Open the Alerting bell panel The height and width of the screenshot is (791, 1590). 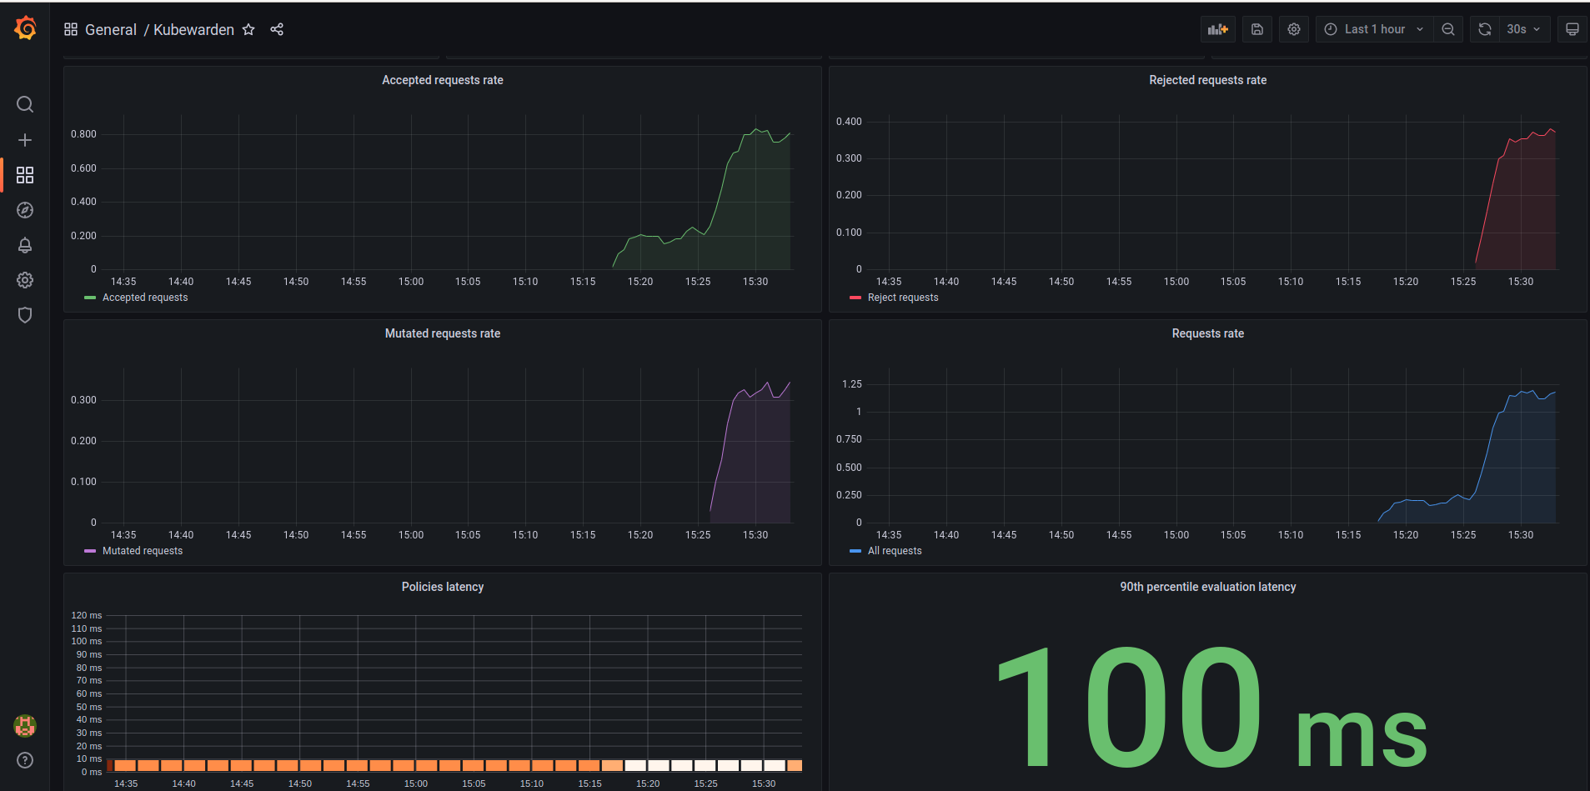click(24, 245)
